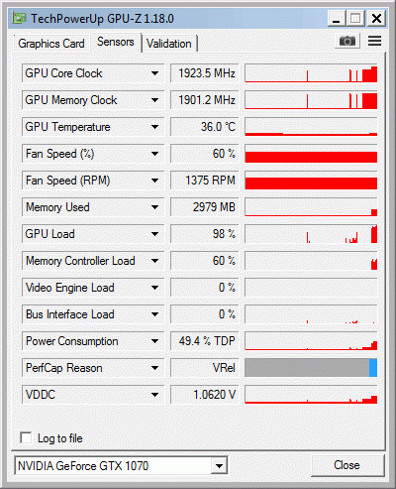
Task: Click the Close button
Action: [347, 465]
